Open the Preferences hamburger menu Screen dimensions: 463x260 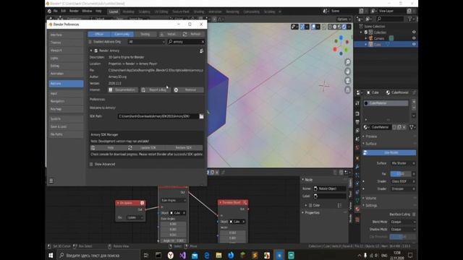click(51, 181)
